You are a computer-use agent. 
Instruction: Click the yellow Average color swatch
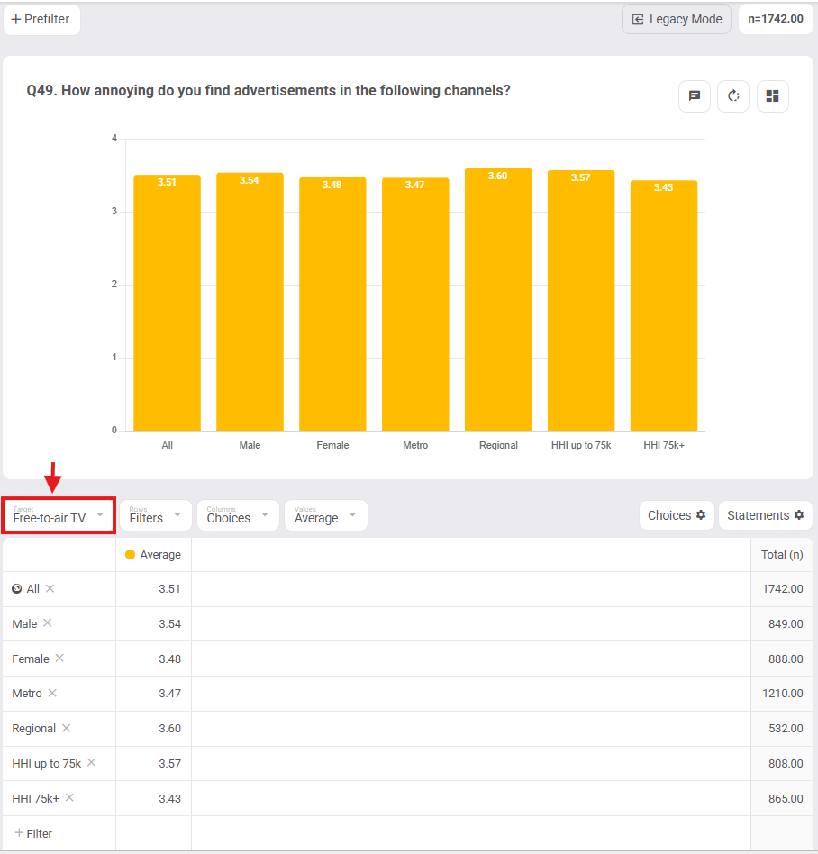(x=130, y=554)
